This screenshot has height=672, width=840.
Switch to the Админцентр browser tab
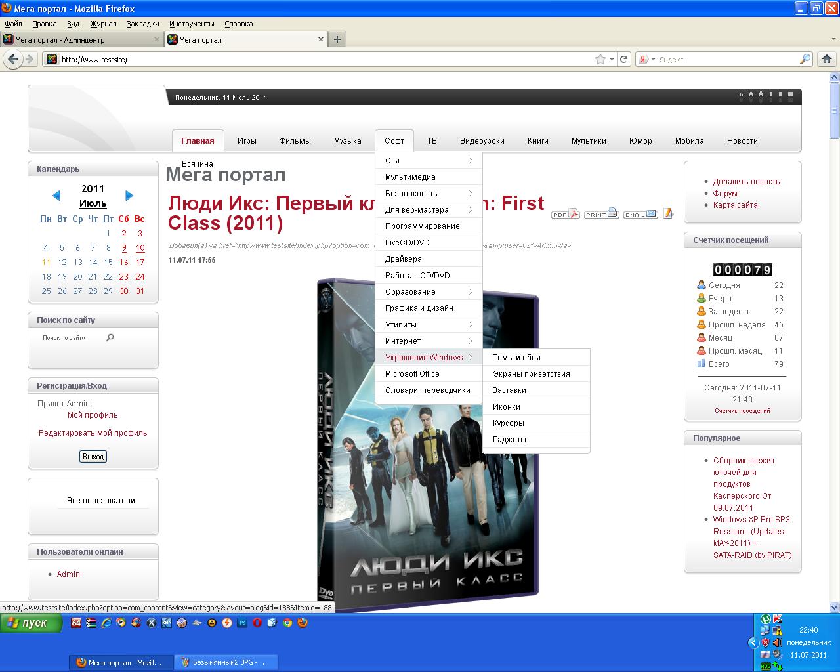(x=82, y=39)
